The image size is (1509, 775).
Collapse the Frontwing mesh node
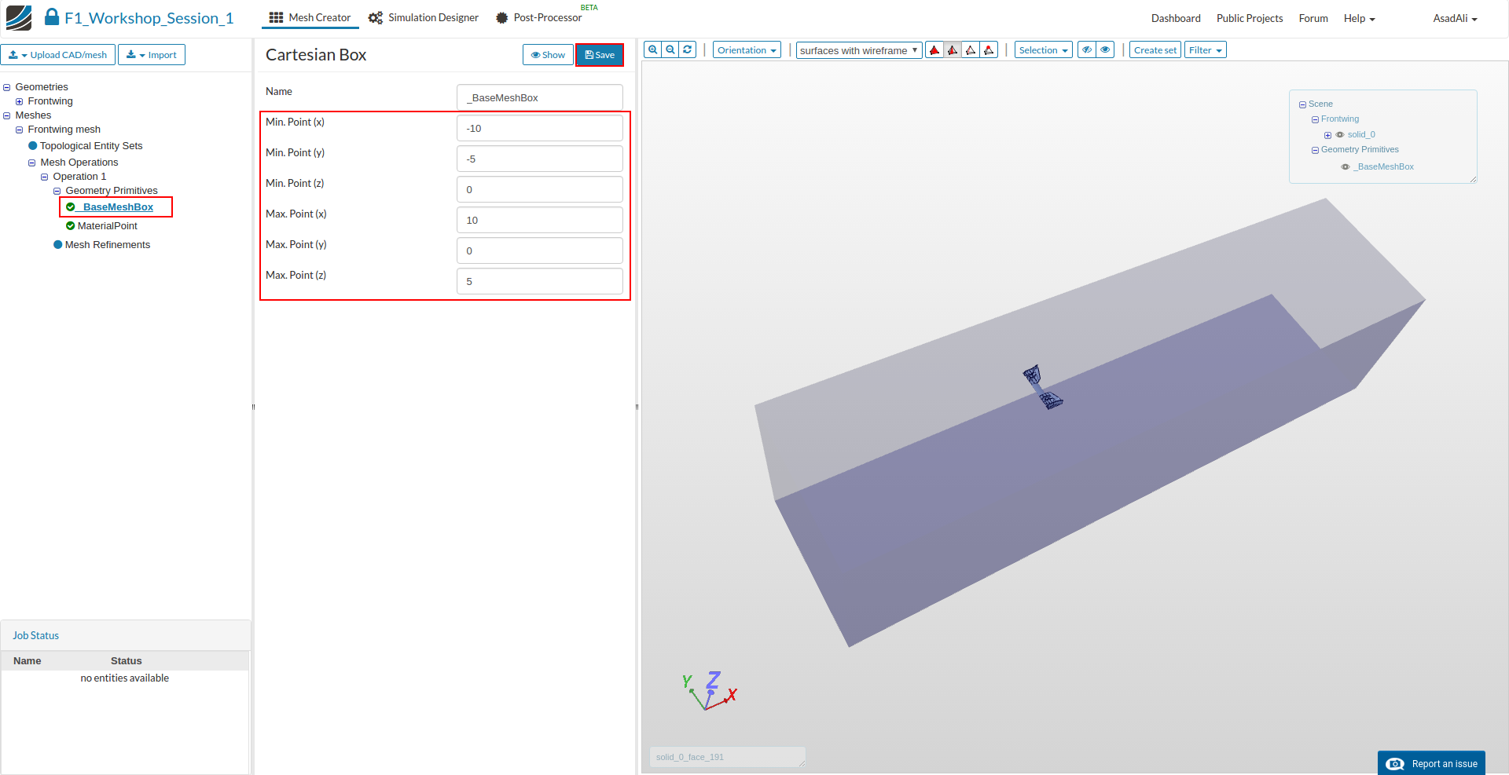[x=20, y=130]
